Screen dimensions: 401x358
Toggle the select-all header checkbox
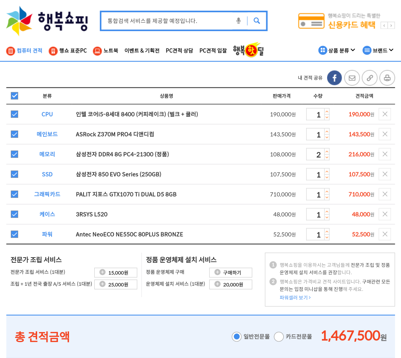[14, 96]
